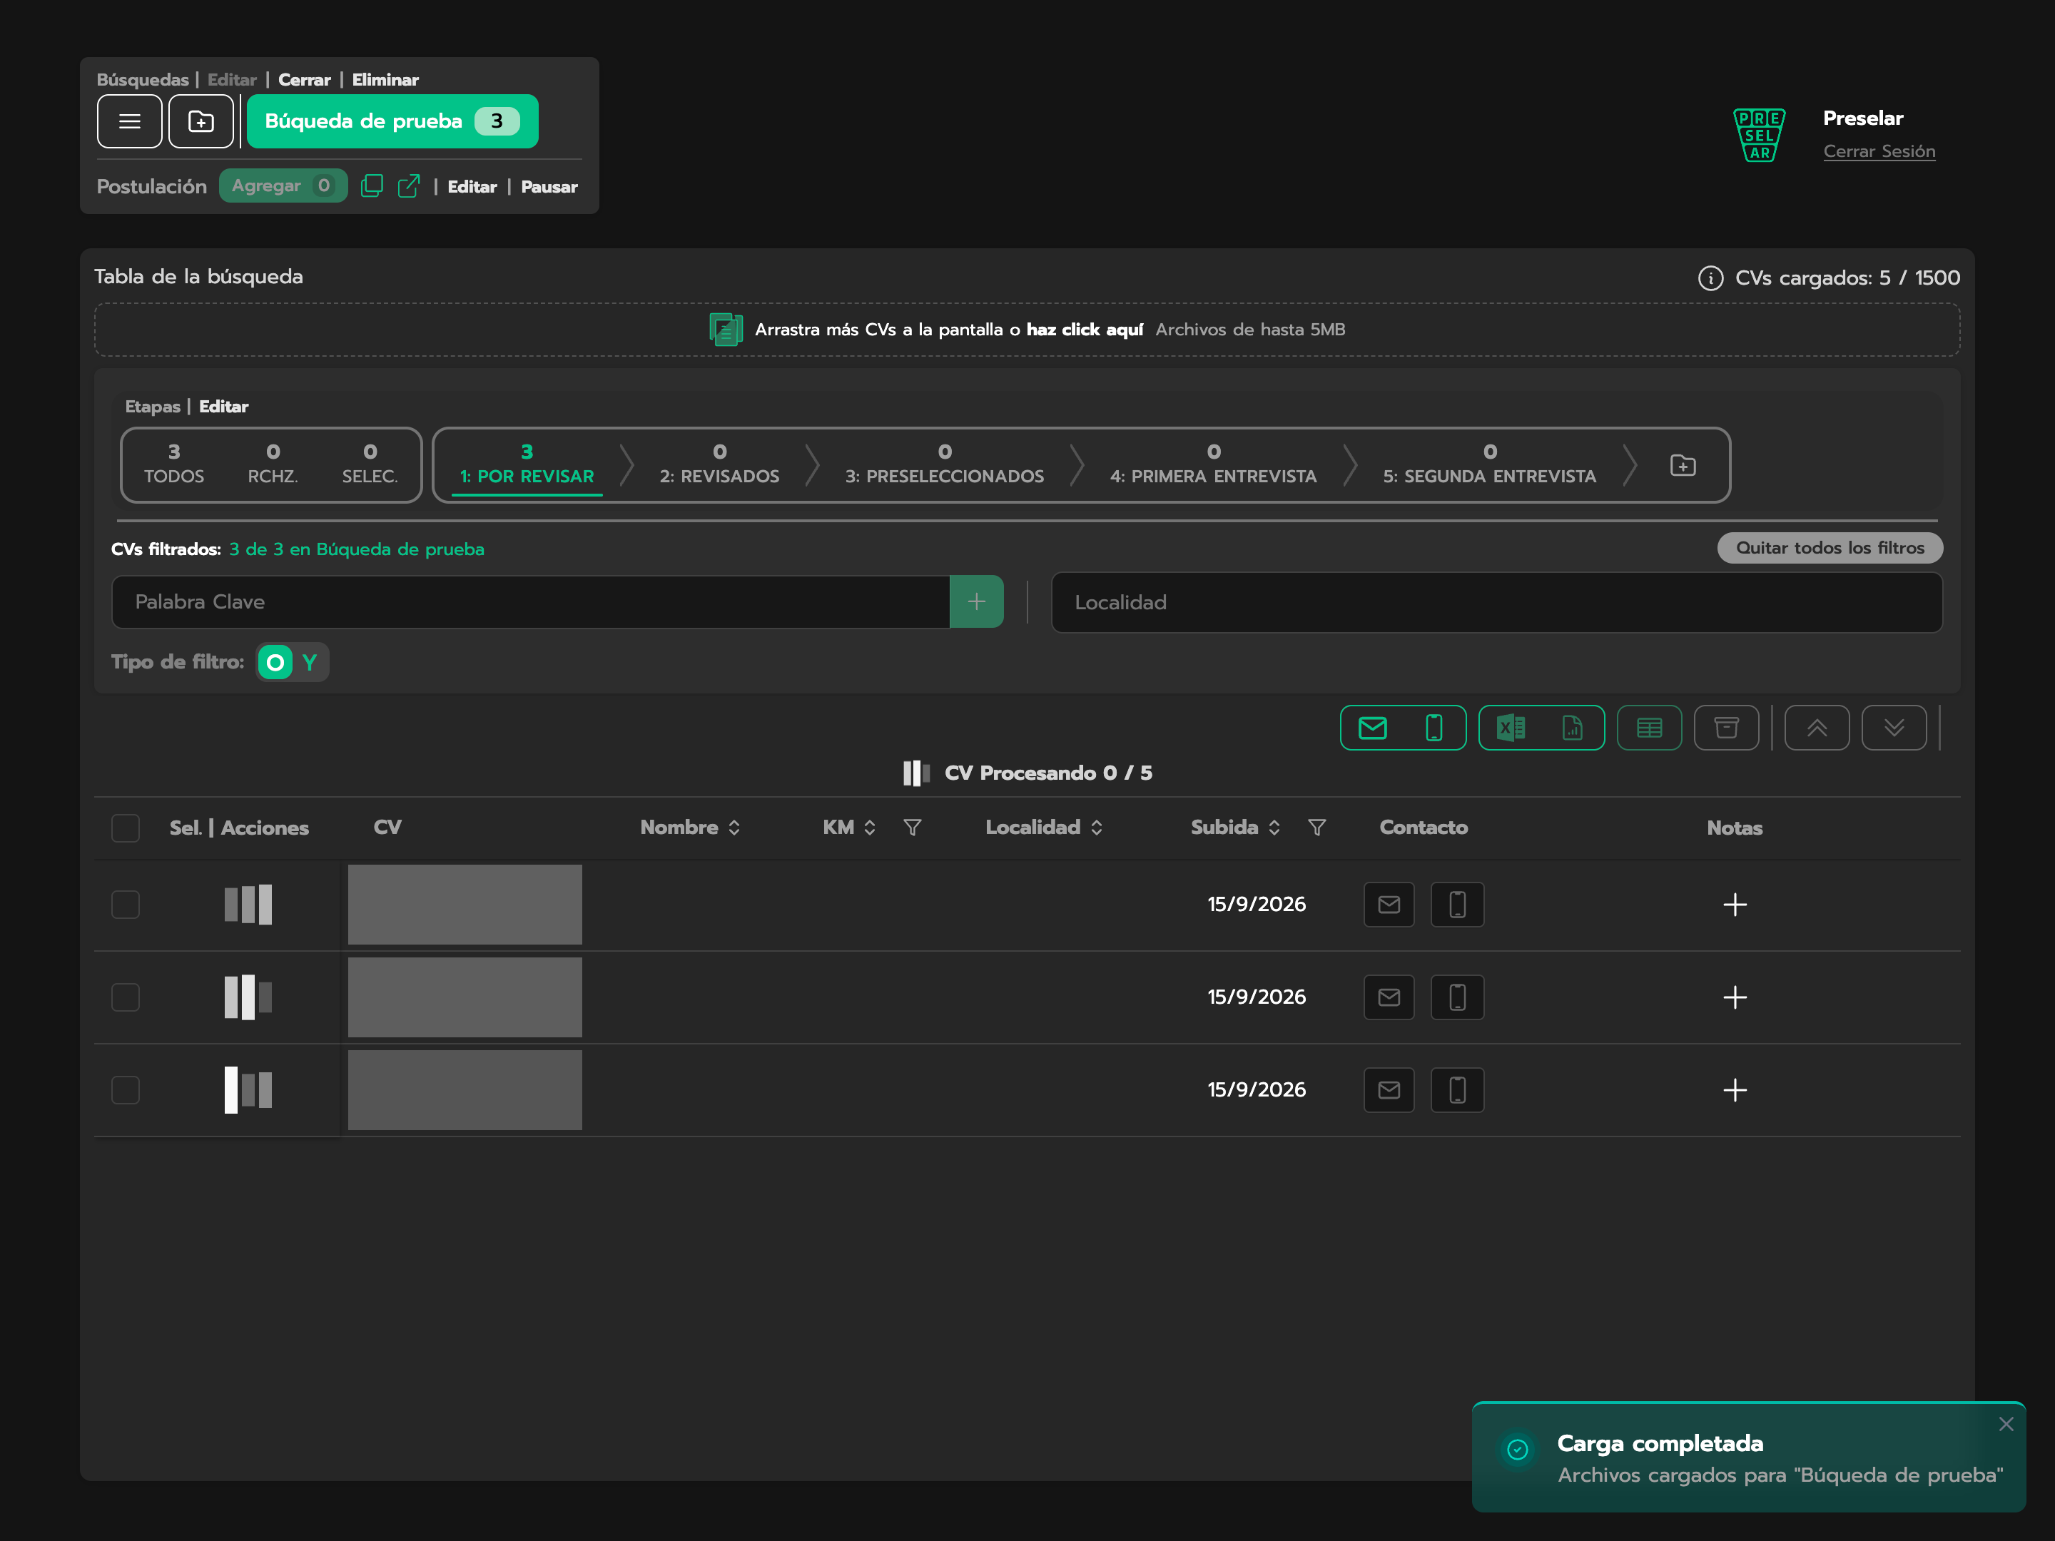2055x1541 pixels.
Task: Open the Búqueda de prueba search
Action: (392, 121)
